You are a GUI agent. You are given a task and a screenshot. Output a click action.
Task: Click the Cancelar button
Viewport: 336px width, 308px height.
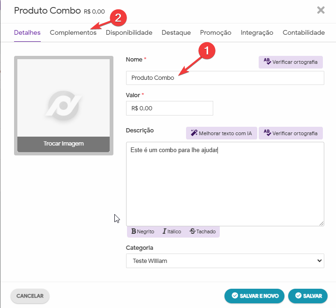point(30,296)
